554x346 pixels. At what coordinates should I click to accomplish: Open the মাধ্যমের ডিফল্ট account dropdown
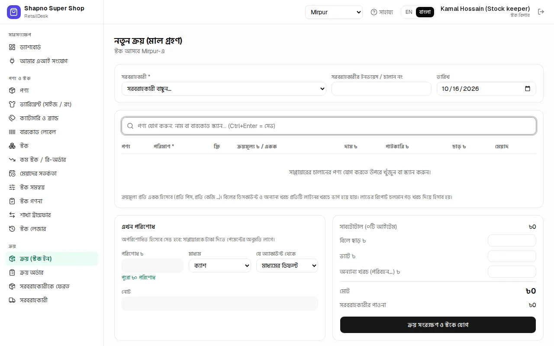(287, 266)
